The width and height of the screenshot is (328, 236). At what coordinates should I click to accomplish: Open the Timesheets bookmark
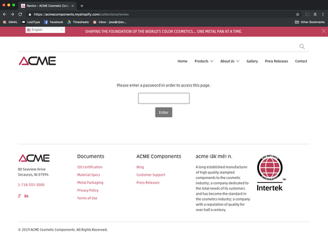[x=78, y=22]
